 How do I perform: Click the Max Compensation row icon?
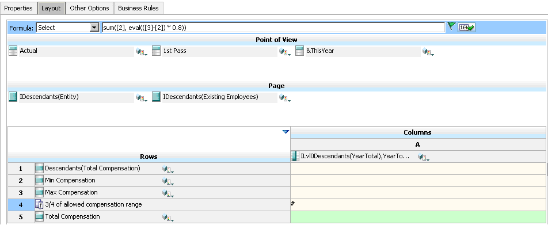(40, 193)
